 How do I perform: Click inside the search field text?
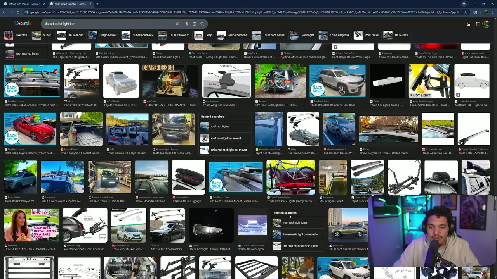tap(109, 24)
